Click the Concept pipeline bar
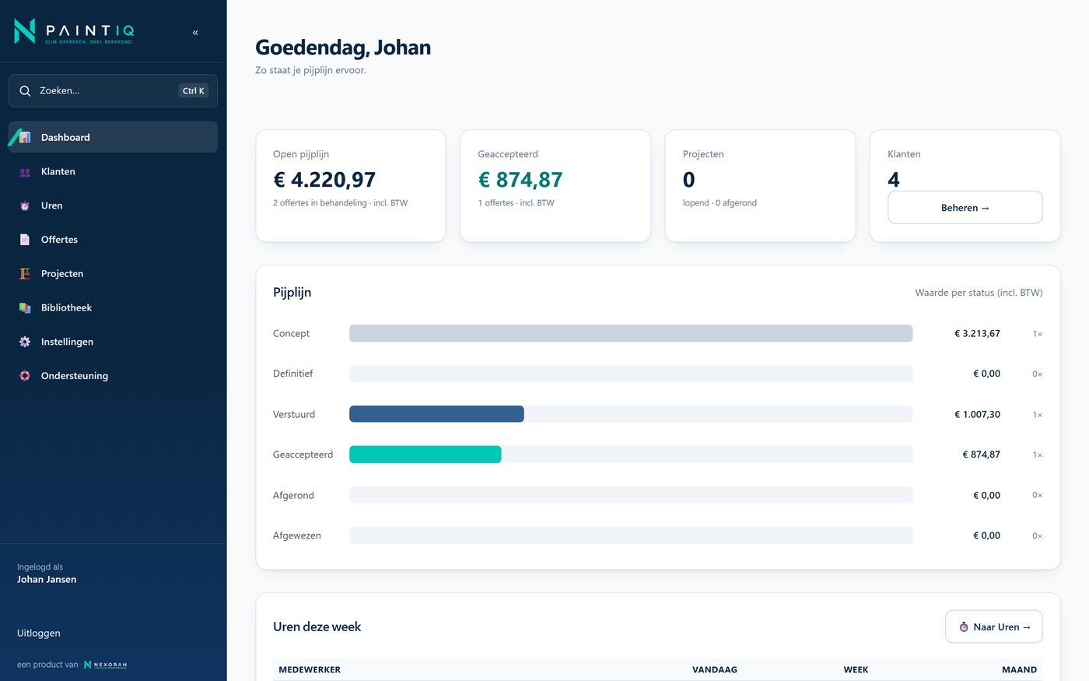 tap(631, 333)
